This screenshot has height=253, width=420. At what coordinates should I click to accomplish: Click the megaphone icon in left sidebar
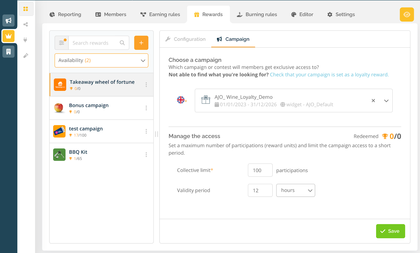(8, 21)
